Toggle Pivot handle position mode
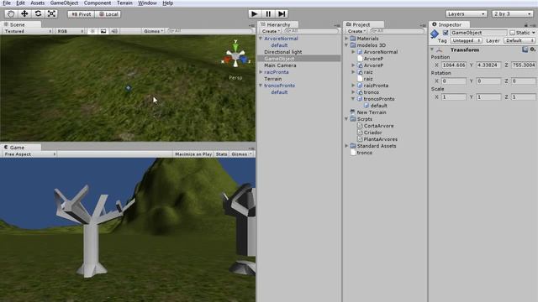 (81, 14)
